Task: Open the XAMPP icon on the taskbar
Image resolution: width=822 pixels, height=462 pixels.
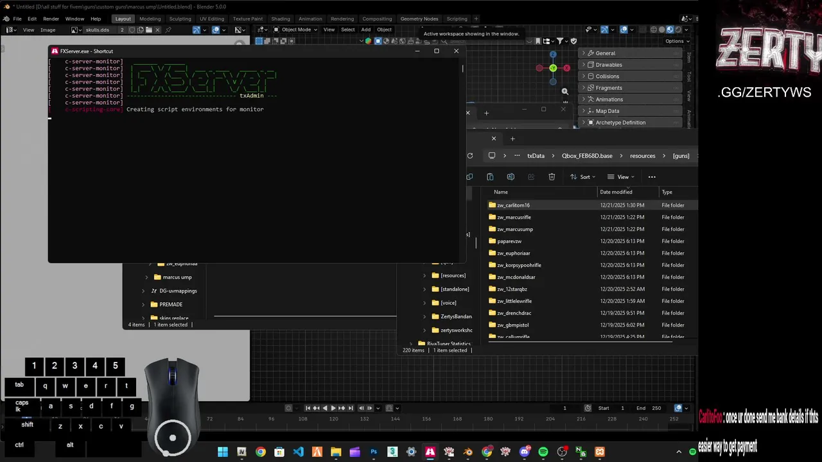Action: coord(600,452)
